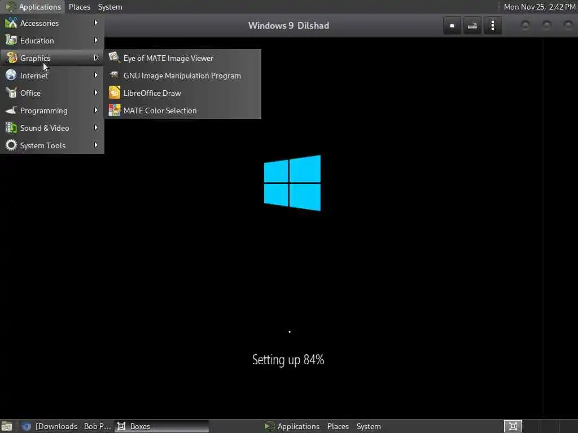Click the blue Windows logo in the VM
The image size is (578, 433).
(x=292, y=183)
